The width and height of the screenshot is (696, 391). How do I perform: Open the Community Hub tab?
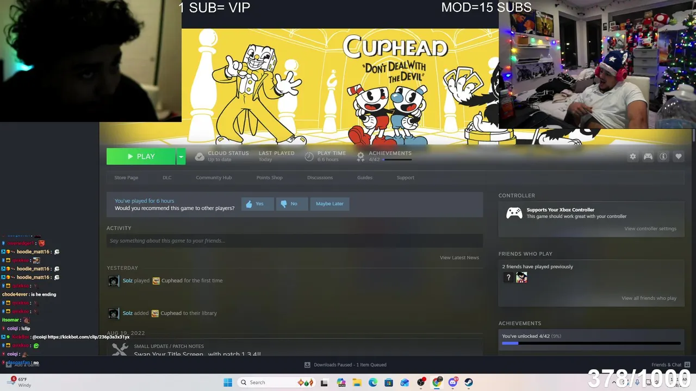coord(214,178)
